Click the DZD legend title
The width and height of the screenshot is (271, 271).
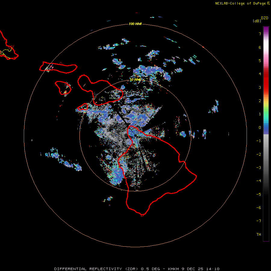(x=265, y=18)
